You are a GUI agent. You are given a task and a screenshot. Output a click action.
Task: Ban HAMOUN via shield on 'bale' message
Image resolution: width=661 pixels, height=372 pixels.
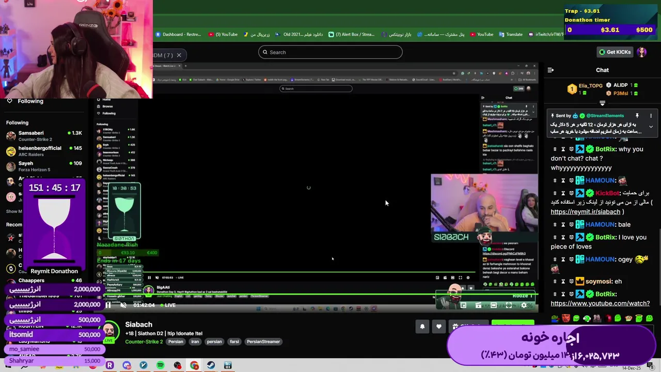pos(571,225)
